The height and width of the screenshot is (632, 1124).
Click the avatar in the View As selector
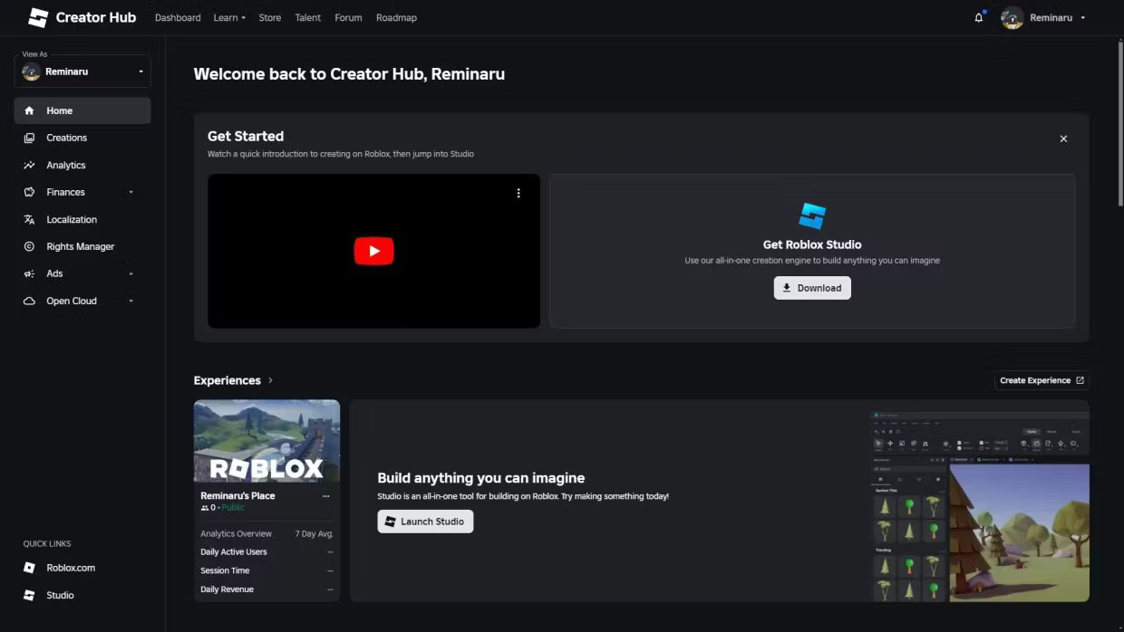point(31,72)
